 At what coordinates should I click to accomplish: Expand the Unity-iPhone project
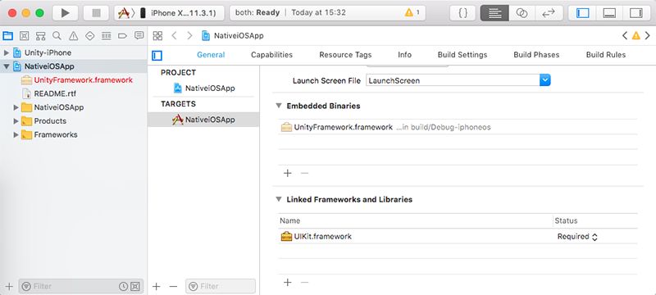(7, 52)
